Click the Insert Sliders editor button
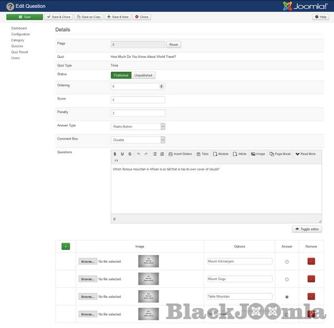334x328 pixels. [x=180, y=154]
